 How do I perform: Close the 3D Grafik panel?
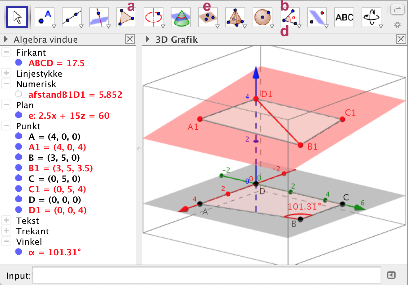click(x=401, y=39)
